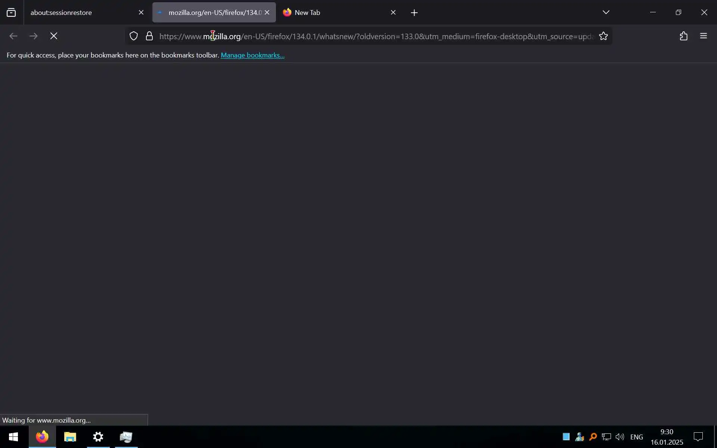The height and width of the screenshot is (448, 717).
Task: Open a new tab with plus button
Action: 414,13
